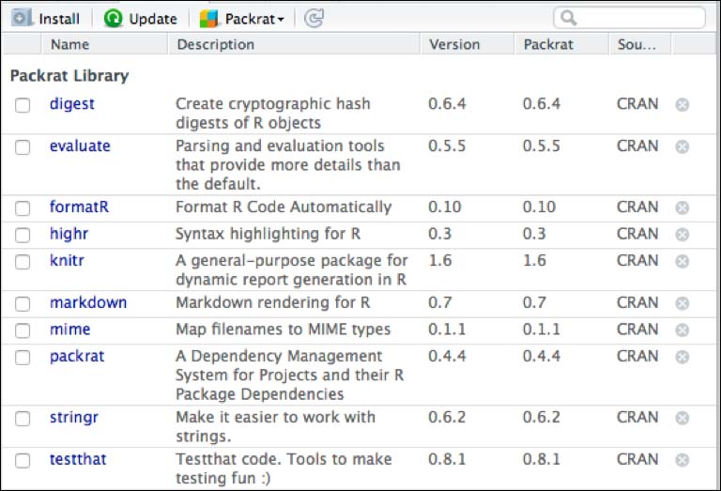
Task: Click the Update packages button
Action: [140, 19]
